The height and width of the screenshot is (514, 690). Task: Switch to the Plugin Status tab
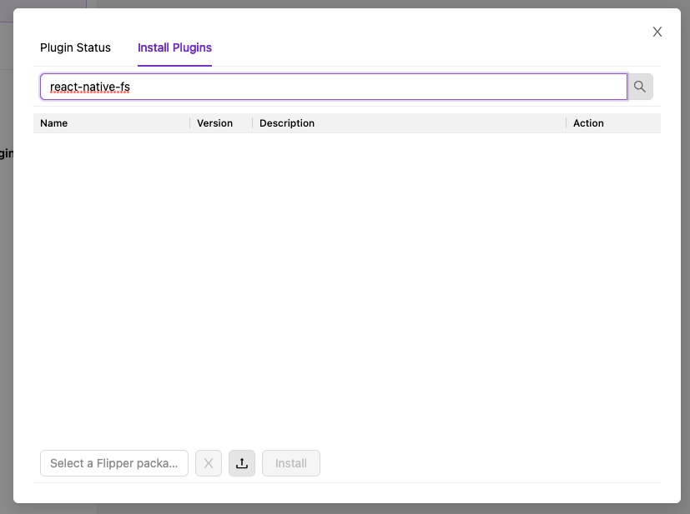75,47
